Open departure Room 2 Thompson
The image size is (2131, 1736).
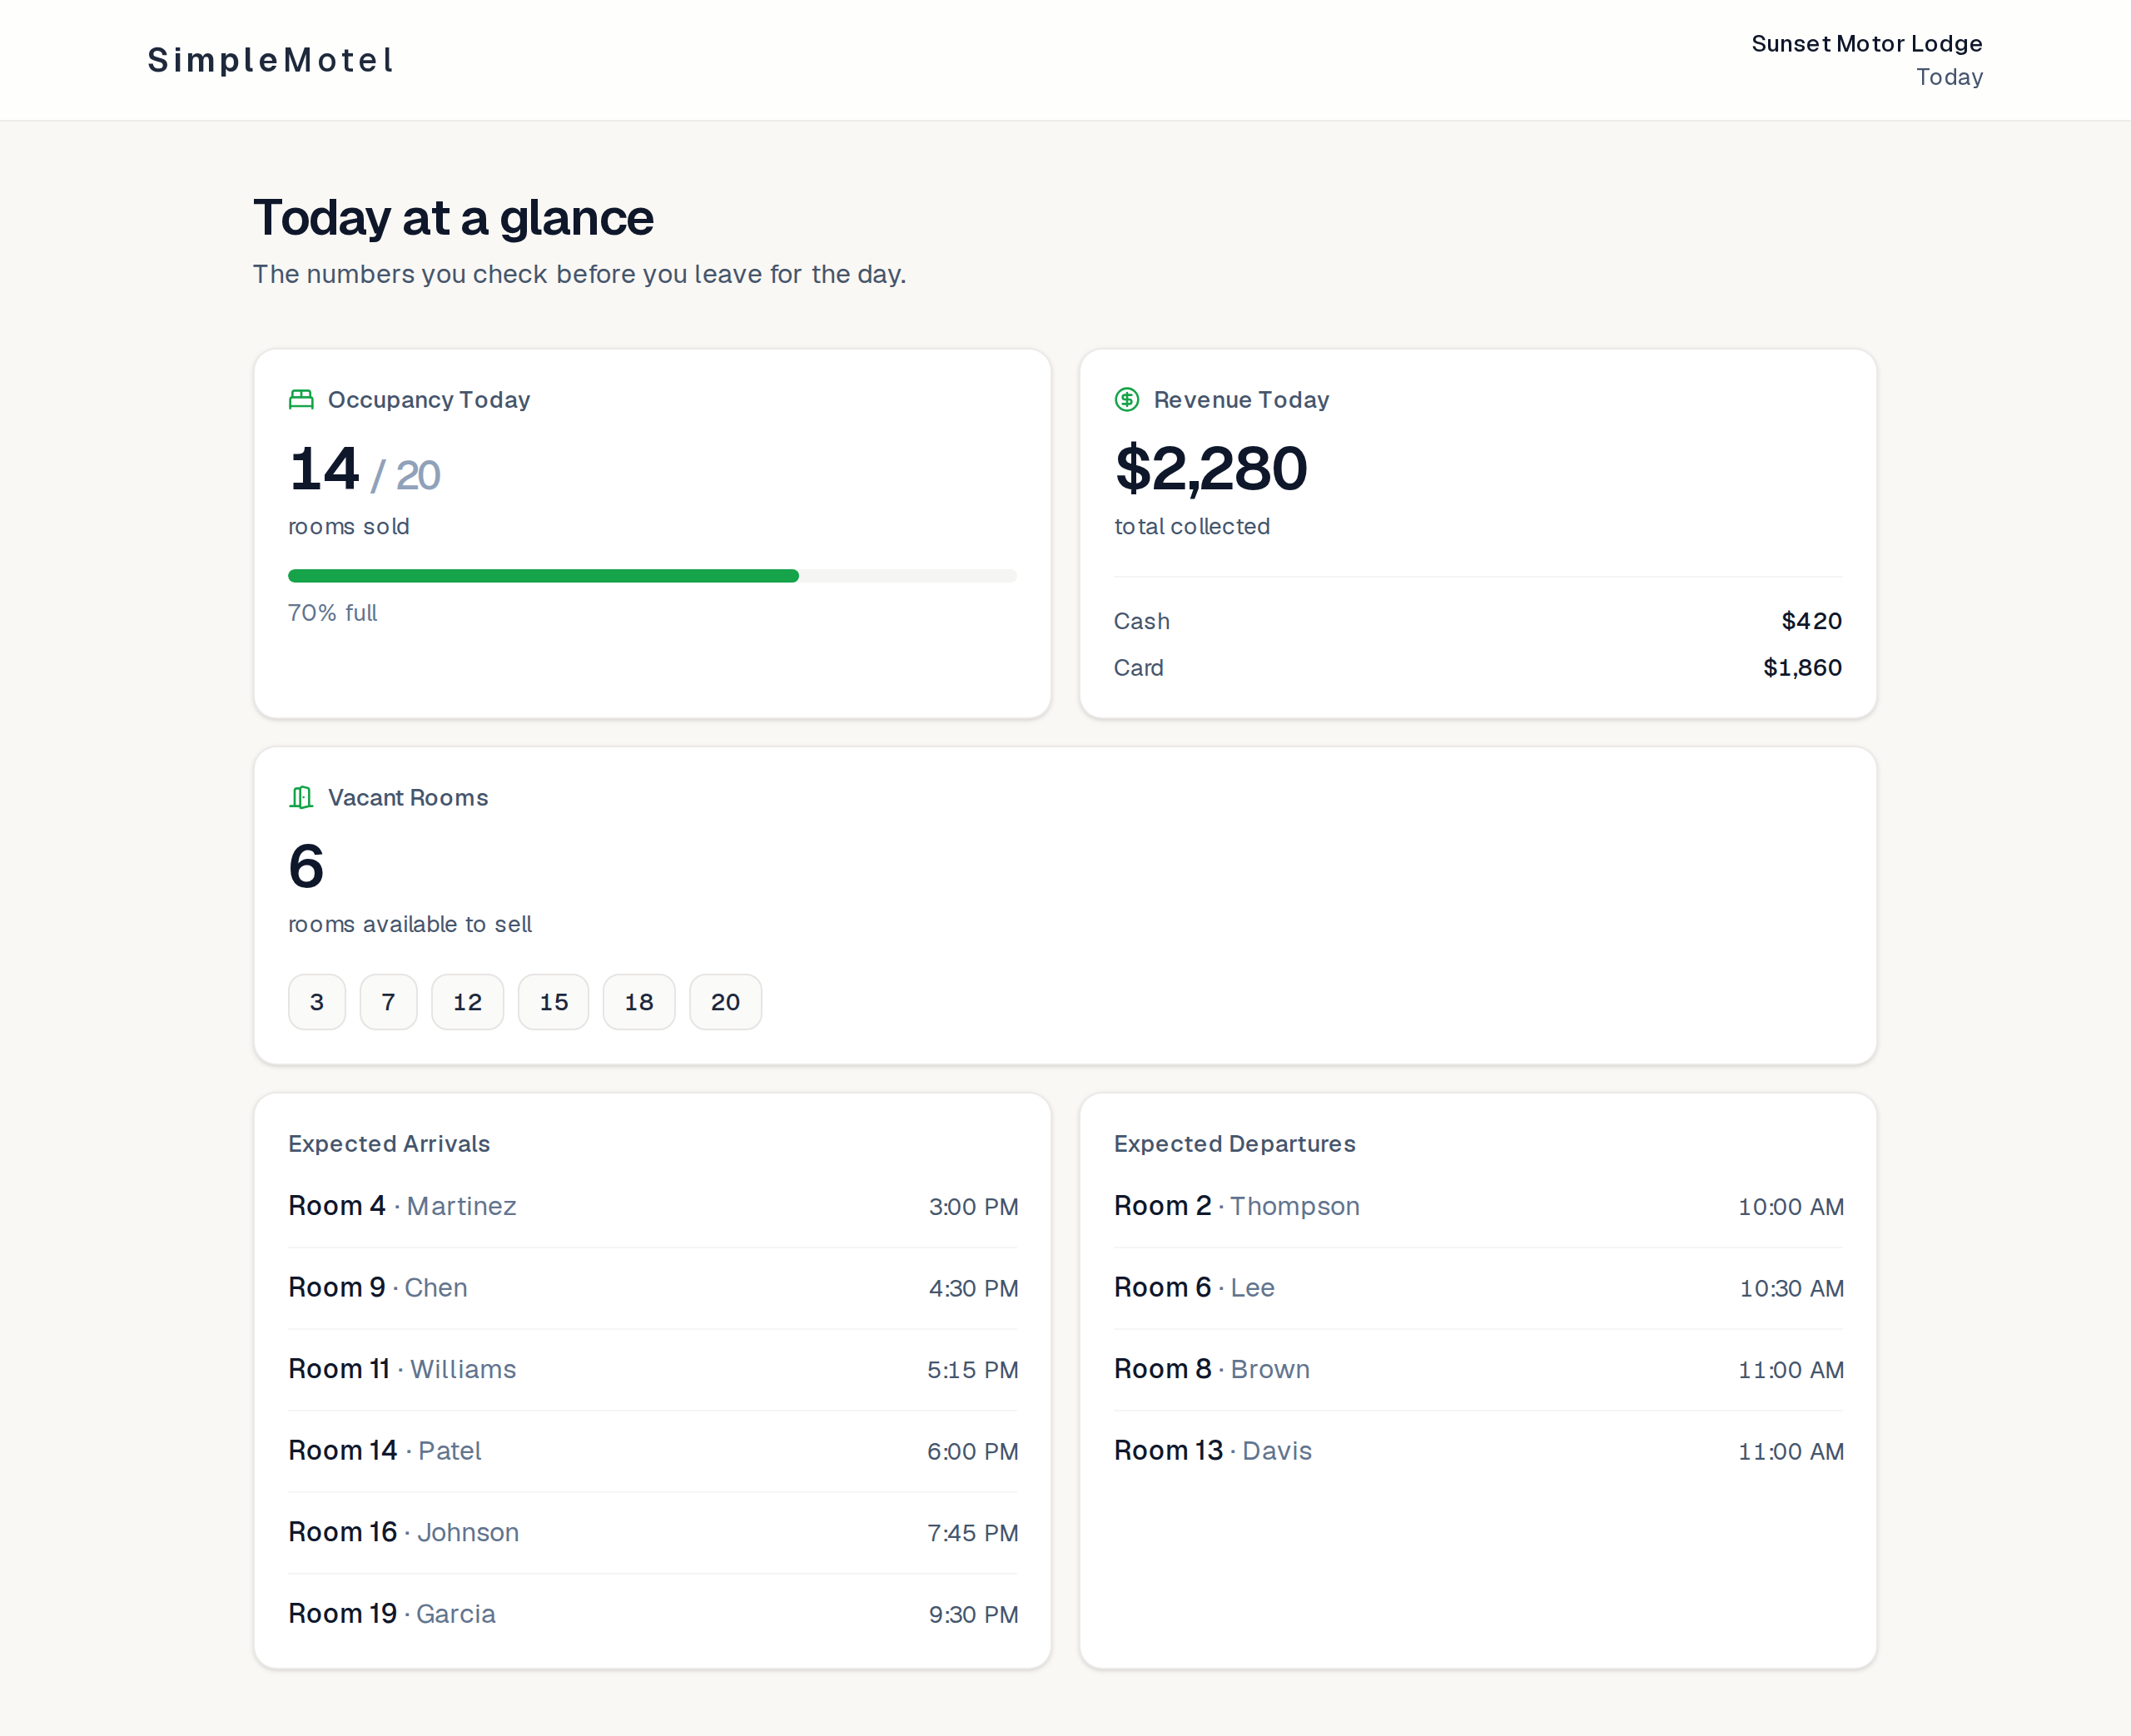pyautogui.click(x=1478, y=1206)
